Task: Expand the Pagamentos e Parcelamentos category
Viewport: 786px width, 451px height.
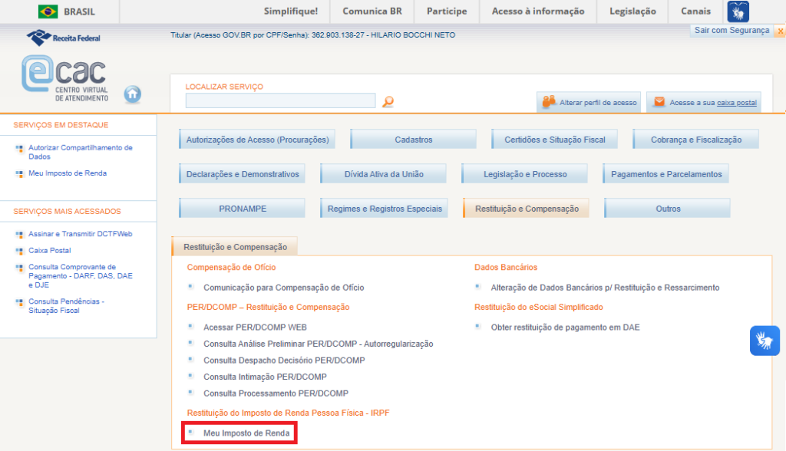Action: (x=665, y=174)
